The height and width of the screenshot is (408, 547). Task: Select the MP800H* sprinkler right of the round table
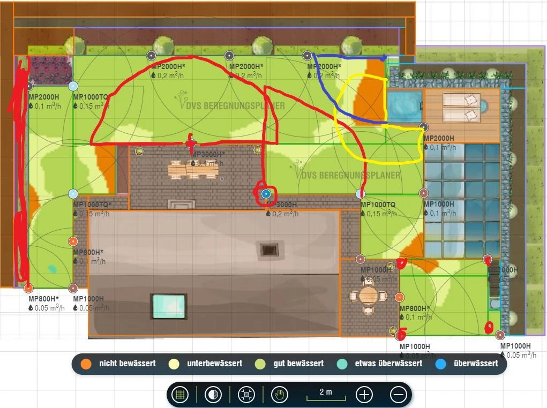coord(400,297)
